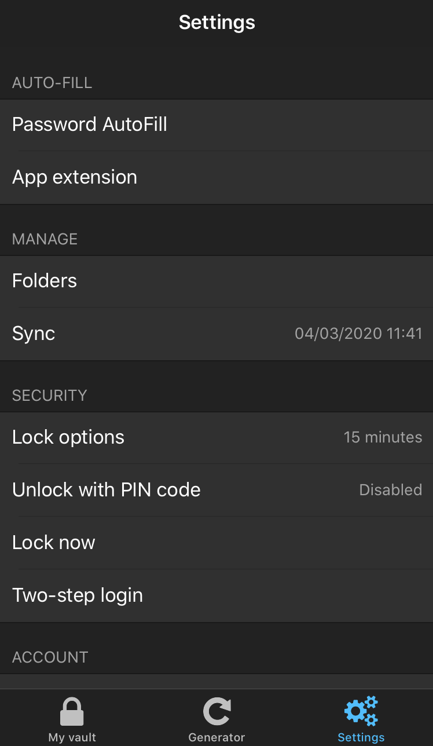This screenshot has height=746, width=433.
Task: Tap the SECURITY section header
Action: point(50,396)
